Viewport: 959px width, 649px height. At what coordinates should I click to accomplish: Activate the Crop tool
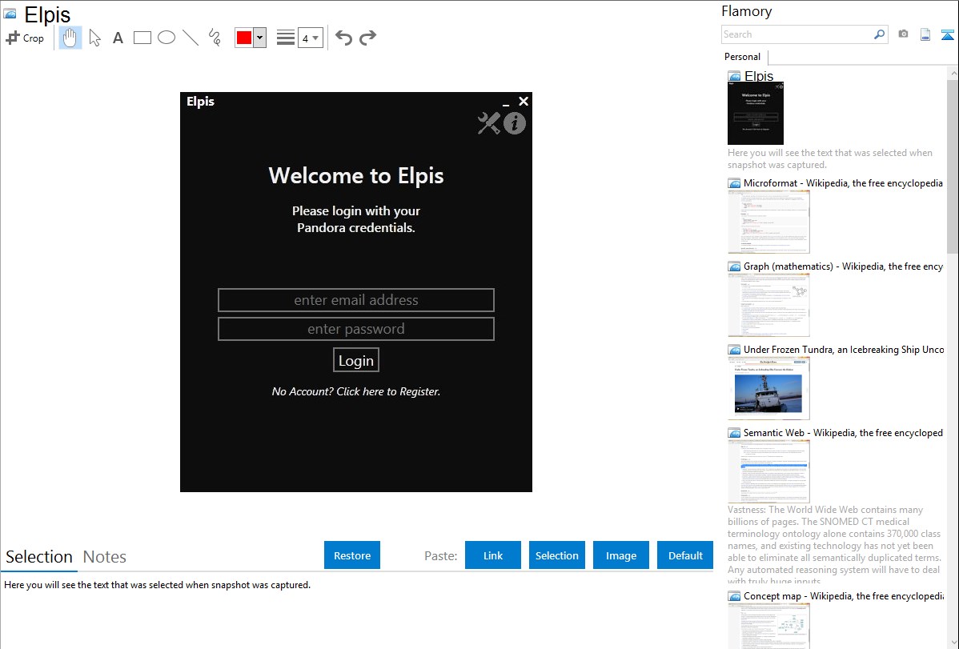pos(25,38)
